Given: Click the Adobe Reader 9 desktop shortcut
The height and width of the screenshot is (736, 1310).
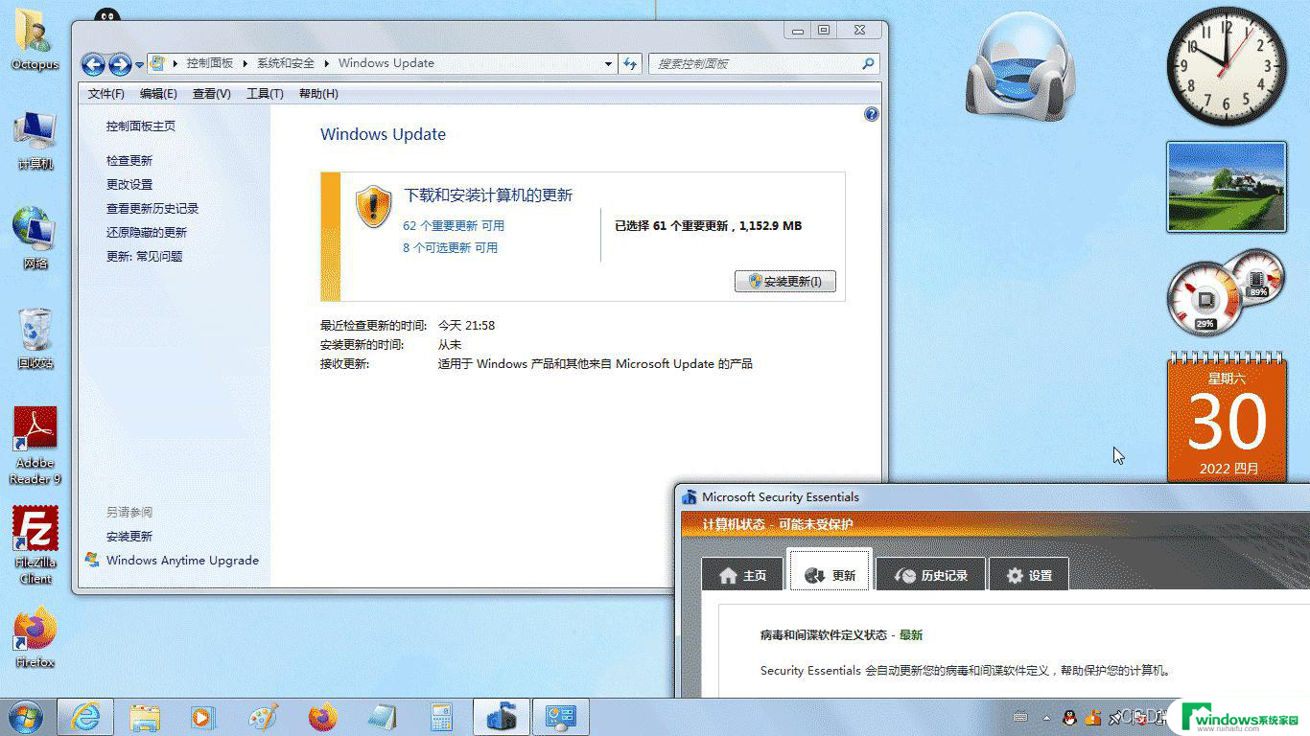Looking at the screenshot, I should coord(35,446).
